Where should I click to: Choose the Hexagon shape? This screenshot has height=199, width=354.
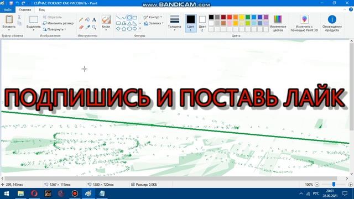coord(129,29)
